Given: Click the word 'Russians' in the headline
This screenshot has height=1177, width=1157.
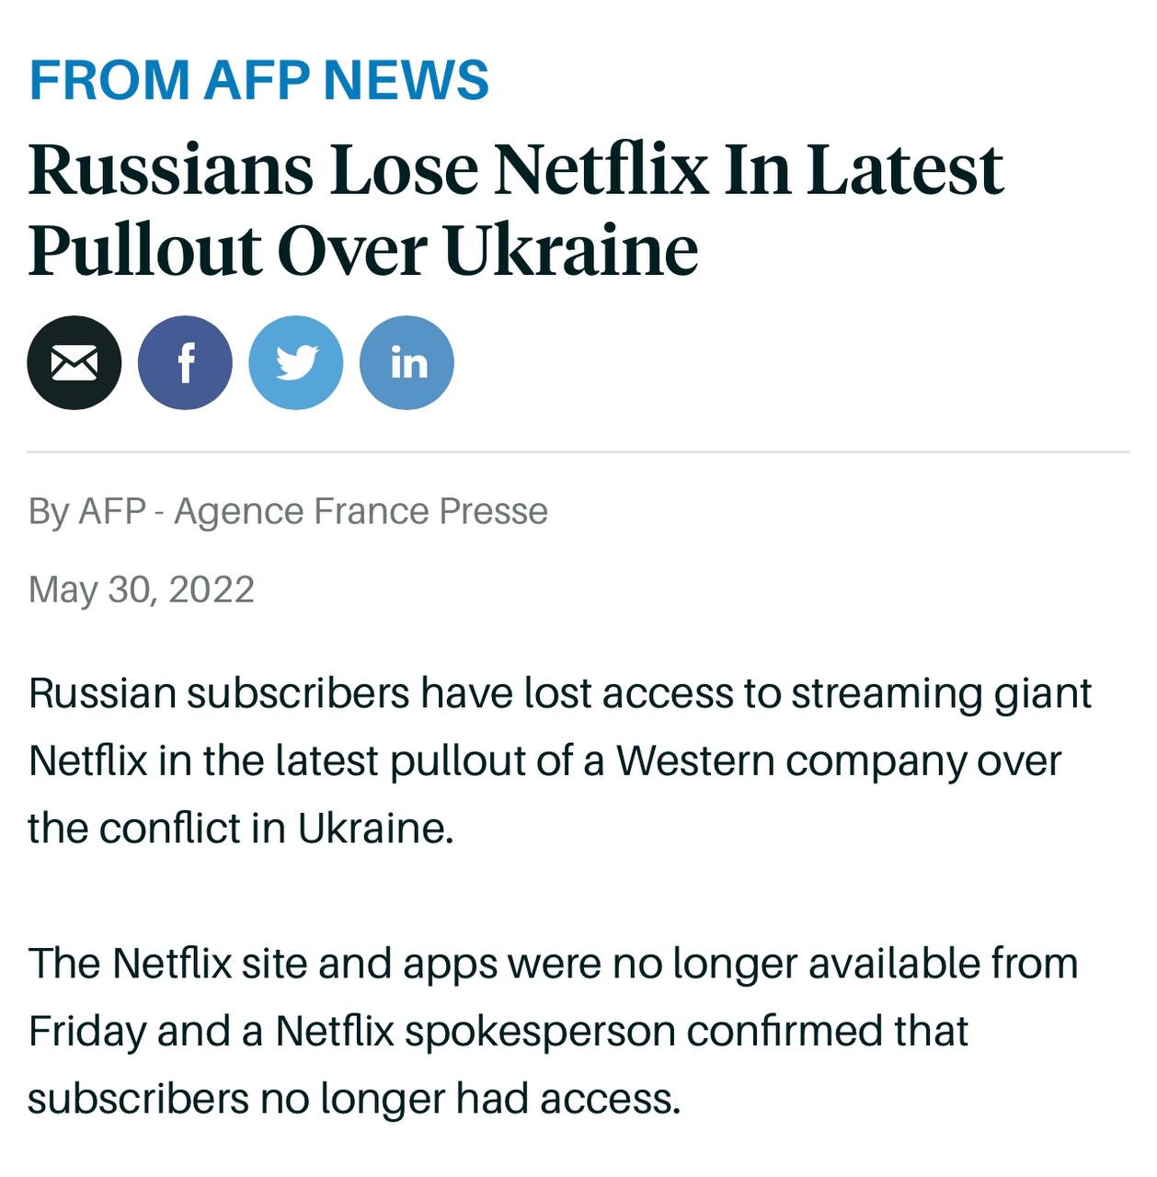Looking at the screenshot, I should tap(171, 170).
